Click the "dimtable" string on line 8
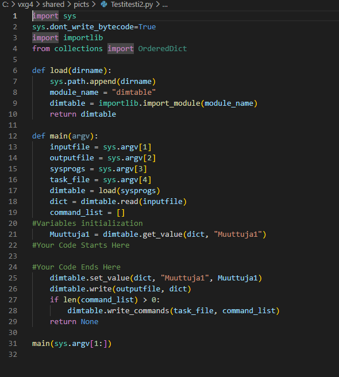Viewport: 339px width, 377px height. [134, 93]
